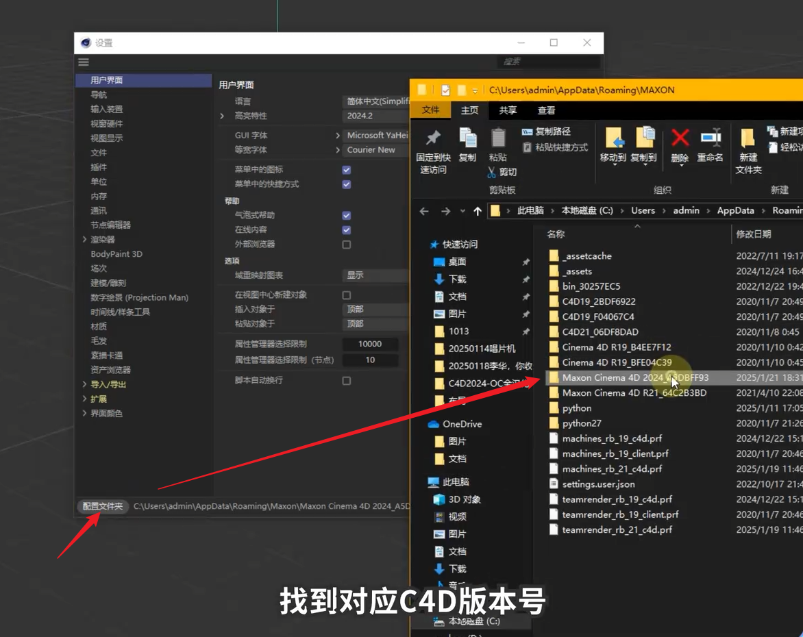The height and width of the screenshot is (637, 803).
Task: Click the red Delete icon
Action: [x=679, y=139]
